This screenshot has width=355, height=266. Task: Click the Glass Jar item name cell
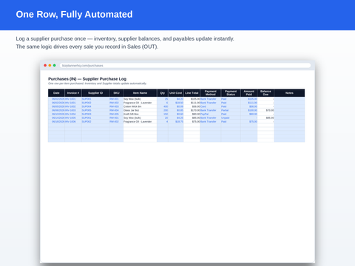coord(140,110)
